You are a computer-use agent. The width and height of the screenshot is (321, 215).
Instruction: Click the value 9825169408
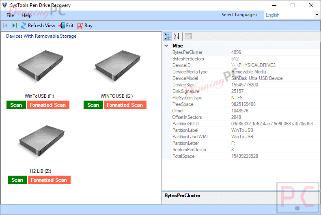243,104
